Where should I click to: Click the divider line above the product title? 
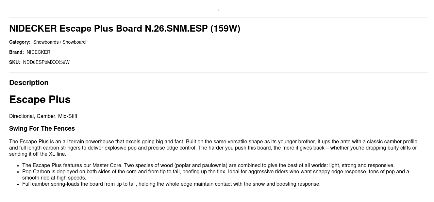tap(218, 17)
